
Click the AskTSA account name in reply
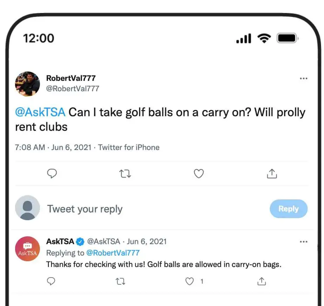(60, 242)
